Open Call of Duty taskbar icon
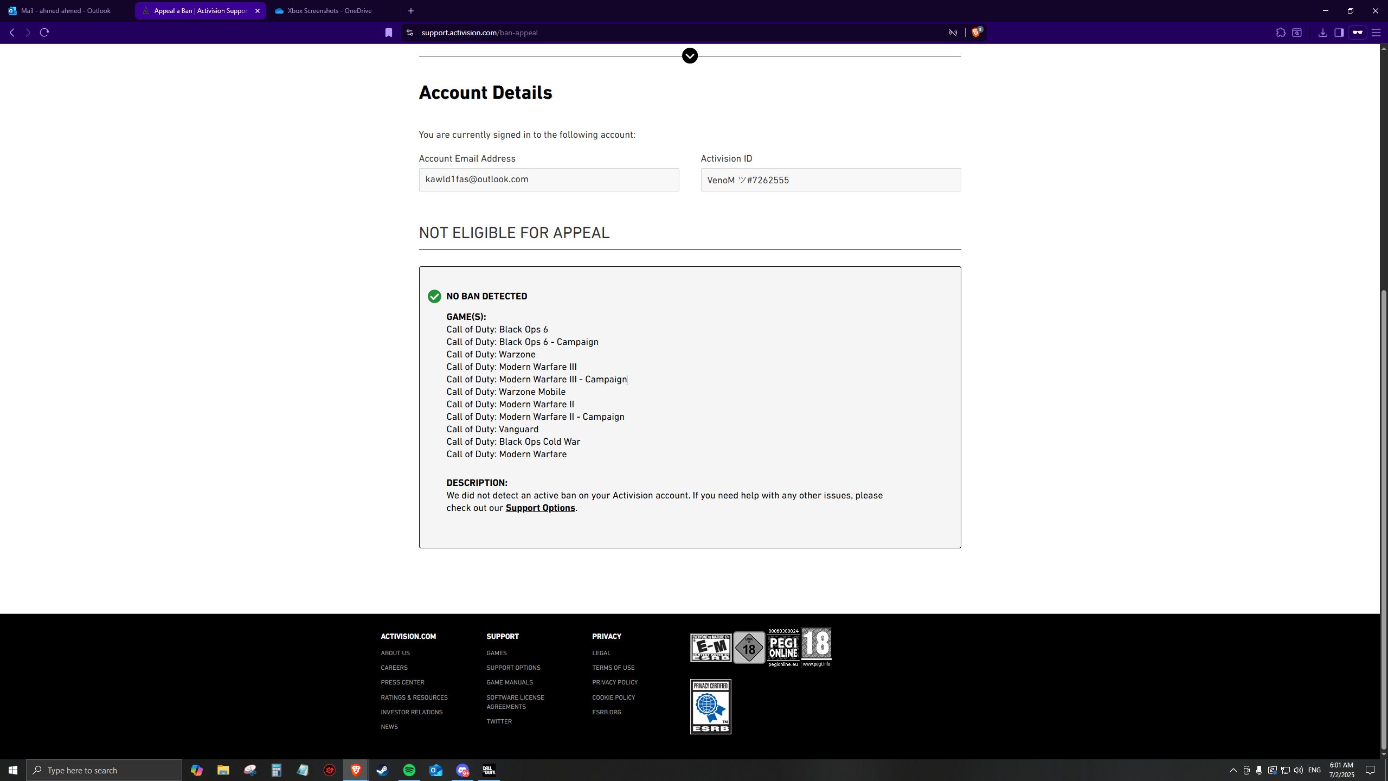Viewport: 1388px width, 781px height. [489, 770]
